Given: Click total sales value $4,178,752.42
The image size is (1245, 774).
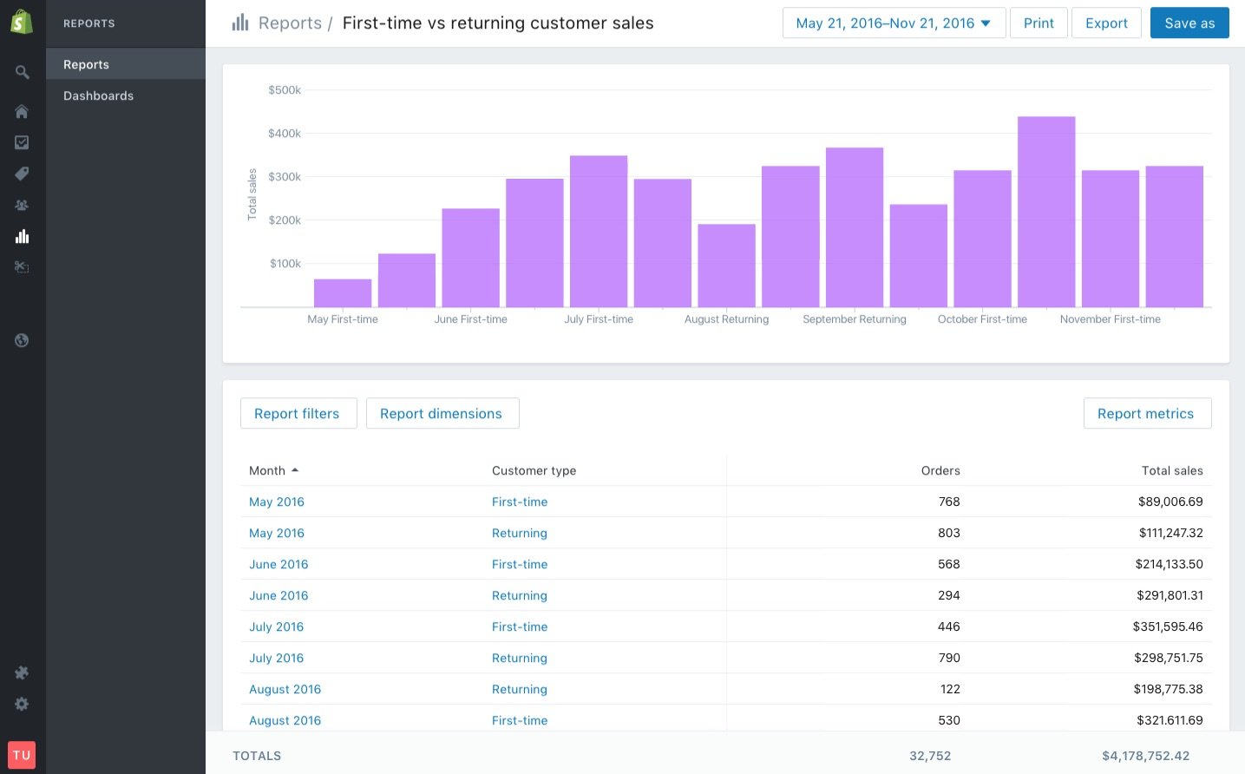Looking at the screenshot, I should [x=1145, y=756].
